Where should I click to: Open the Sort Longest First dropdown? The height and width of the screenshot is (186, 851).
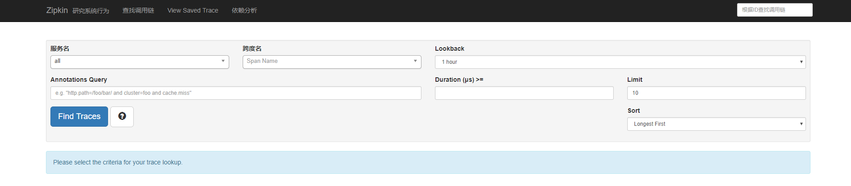click(716, 124)
